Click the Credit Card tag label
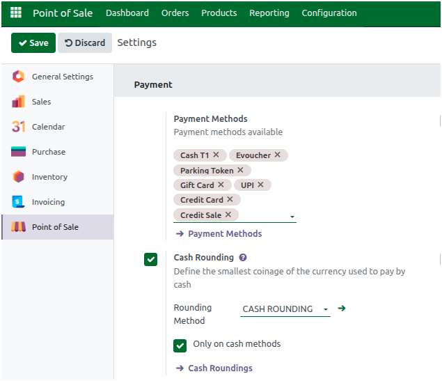This screenshot has height=381, width=442. tap(202, 200)
